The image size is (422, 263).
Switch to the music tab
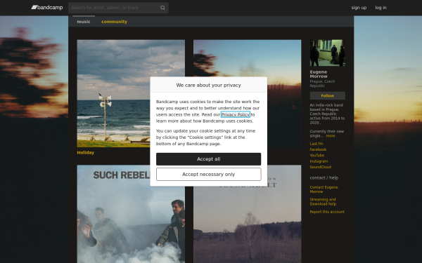pos(84,22)
